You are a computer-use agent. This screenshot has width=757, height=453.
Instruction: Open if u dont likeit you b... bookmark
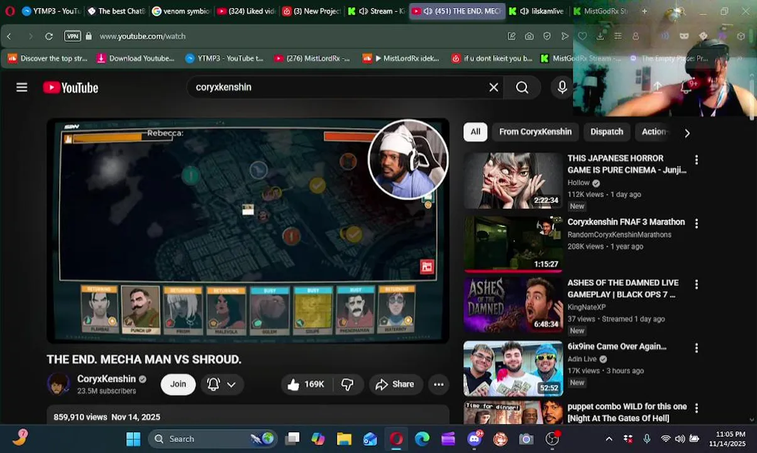coord(492,59)
